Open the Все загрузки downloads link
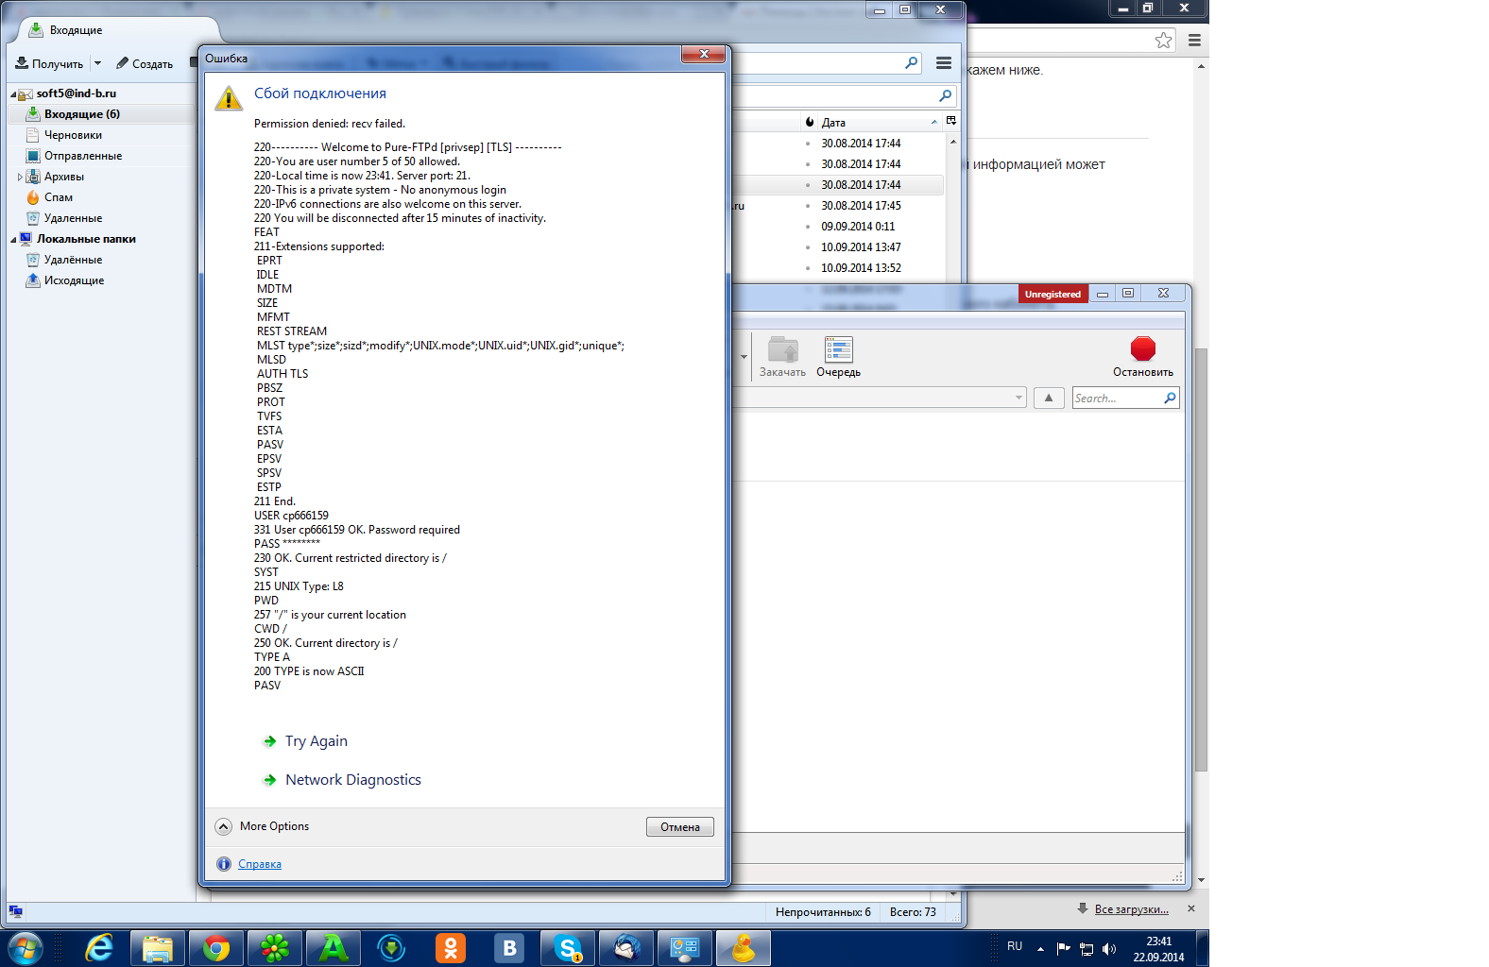 [1131, 909]
